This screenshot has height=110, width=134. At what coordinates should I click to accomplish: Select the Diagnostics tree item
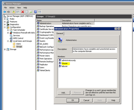click(14, 24)
